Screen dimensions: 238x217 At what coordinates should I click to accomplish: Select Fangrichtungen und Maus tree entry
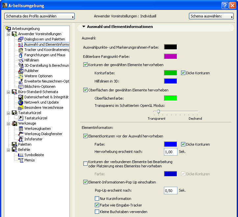45,55
